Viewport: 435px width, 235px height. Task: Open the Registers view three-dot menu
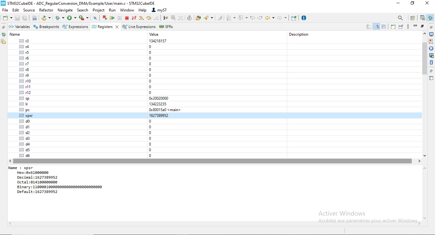[408, 27]
